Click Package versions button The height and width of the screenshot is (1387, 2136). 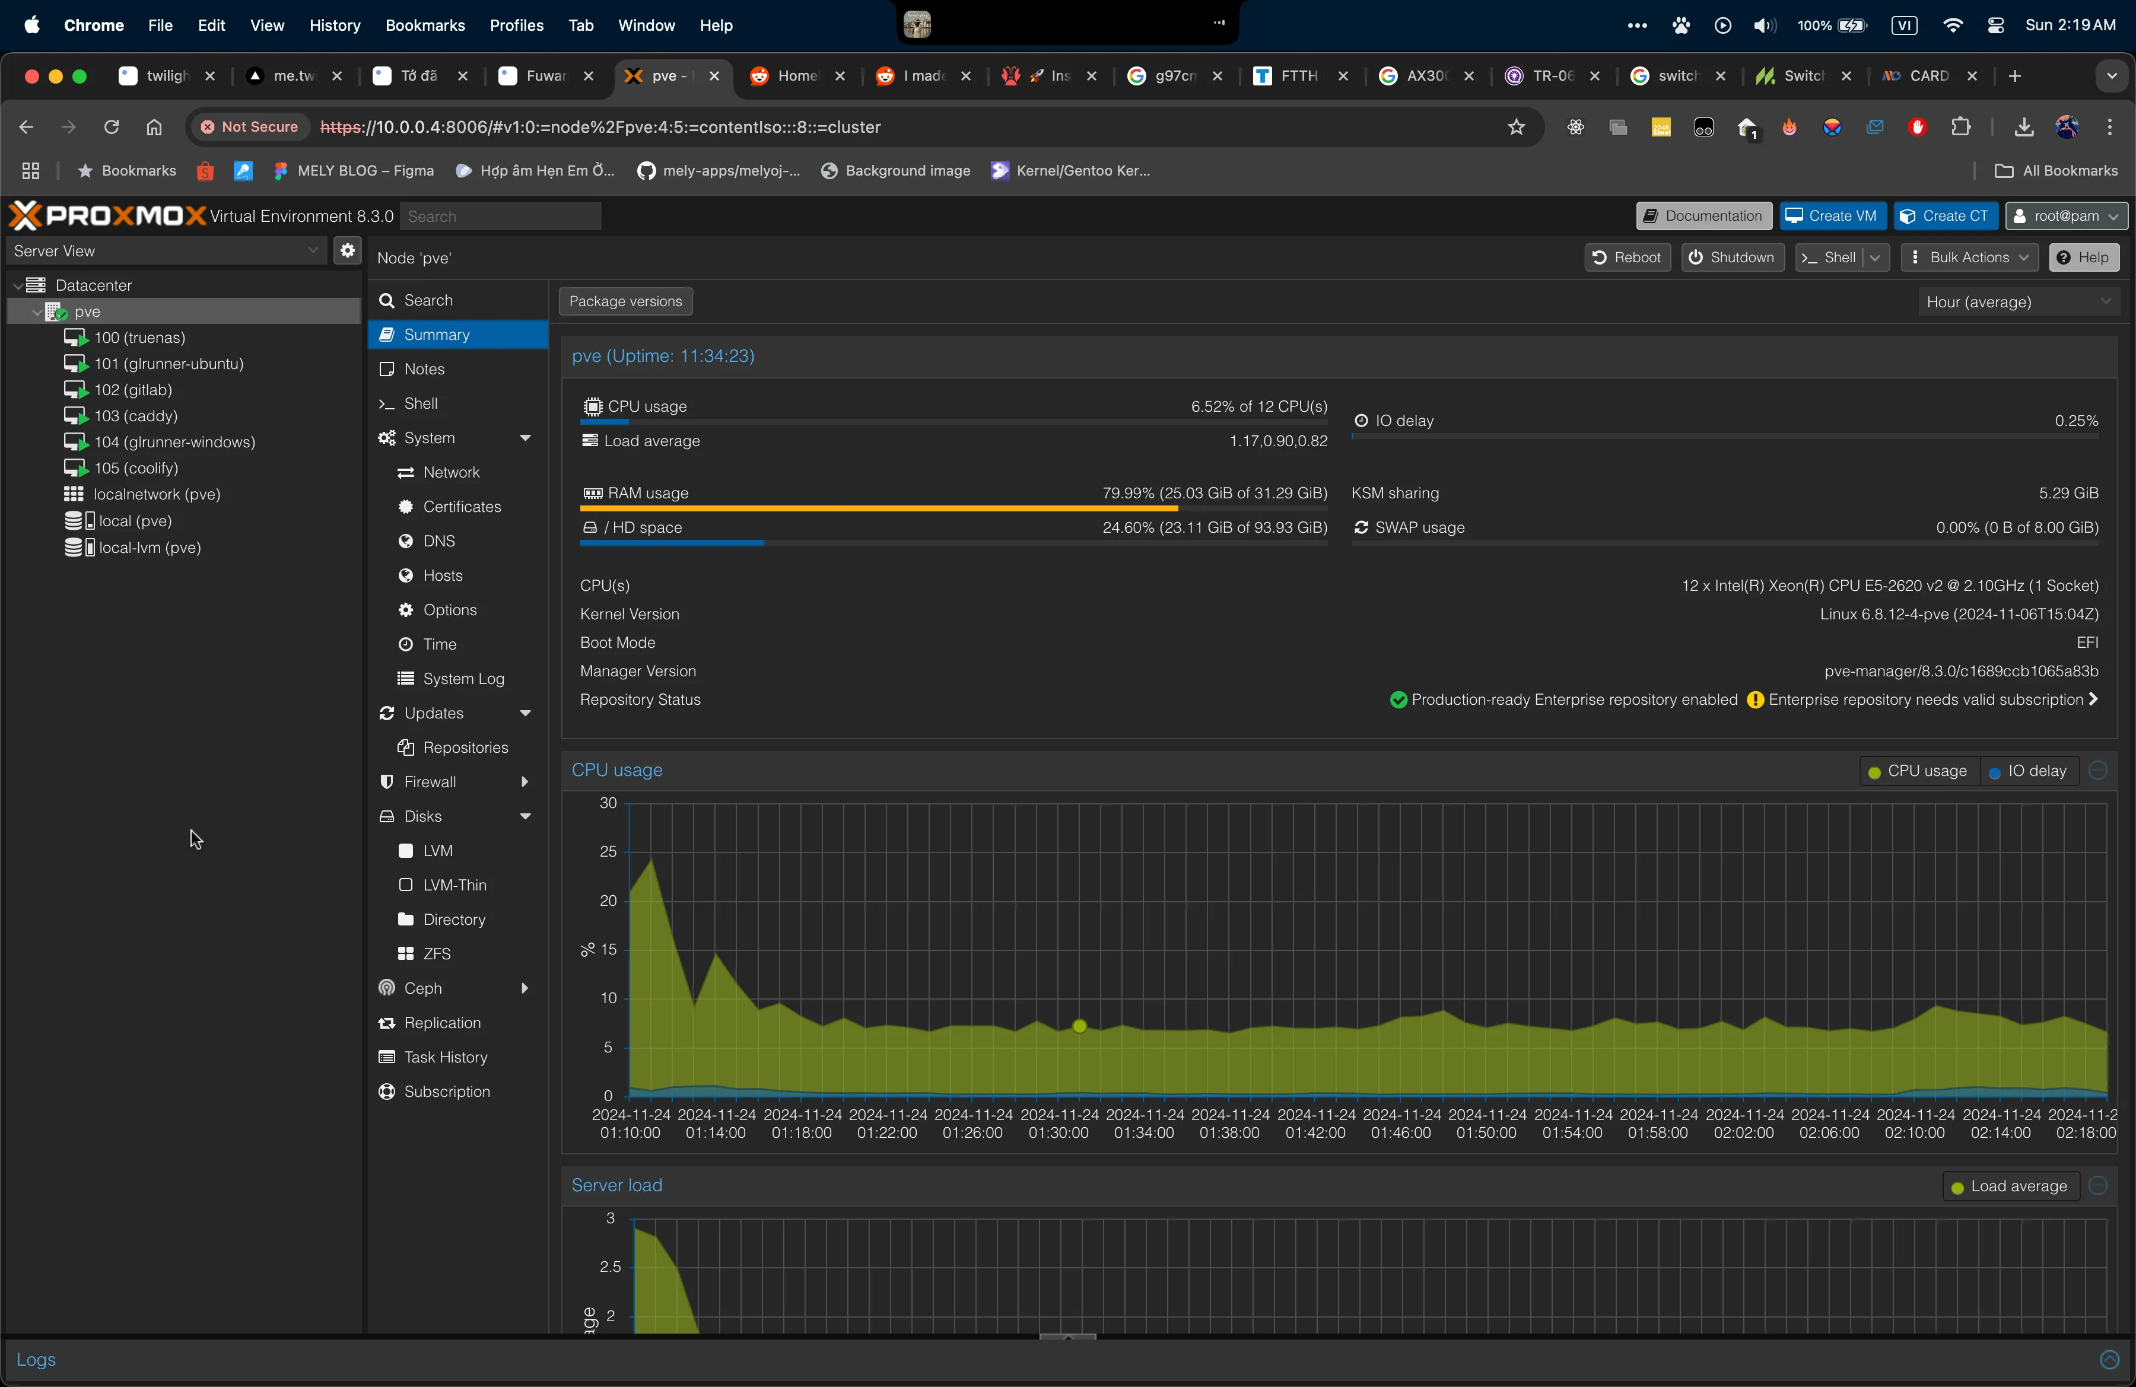[625, 301]
